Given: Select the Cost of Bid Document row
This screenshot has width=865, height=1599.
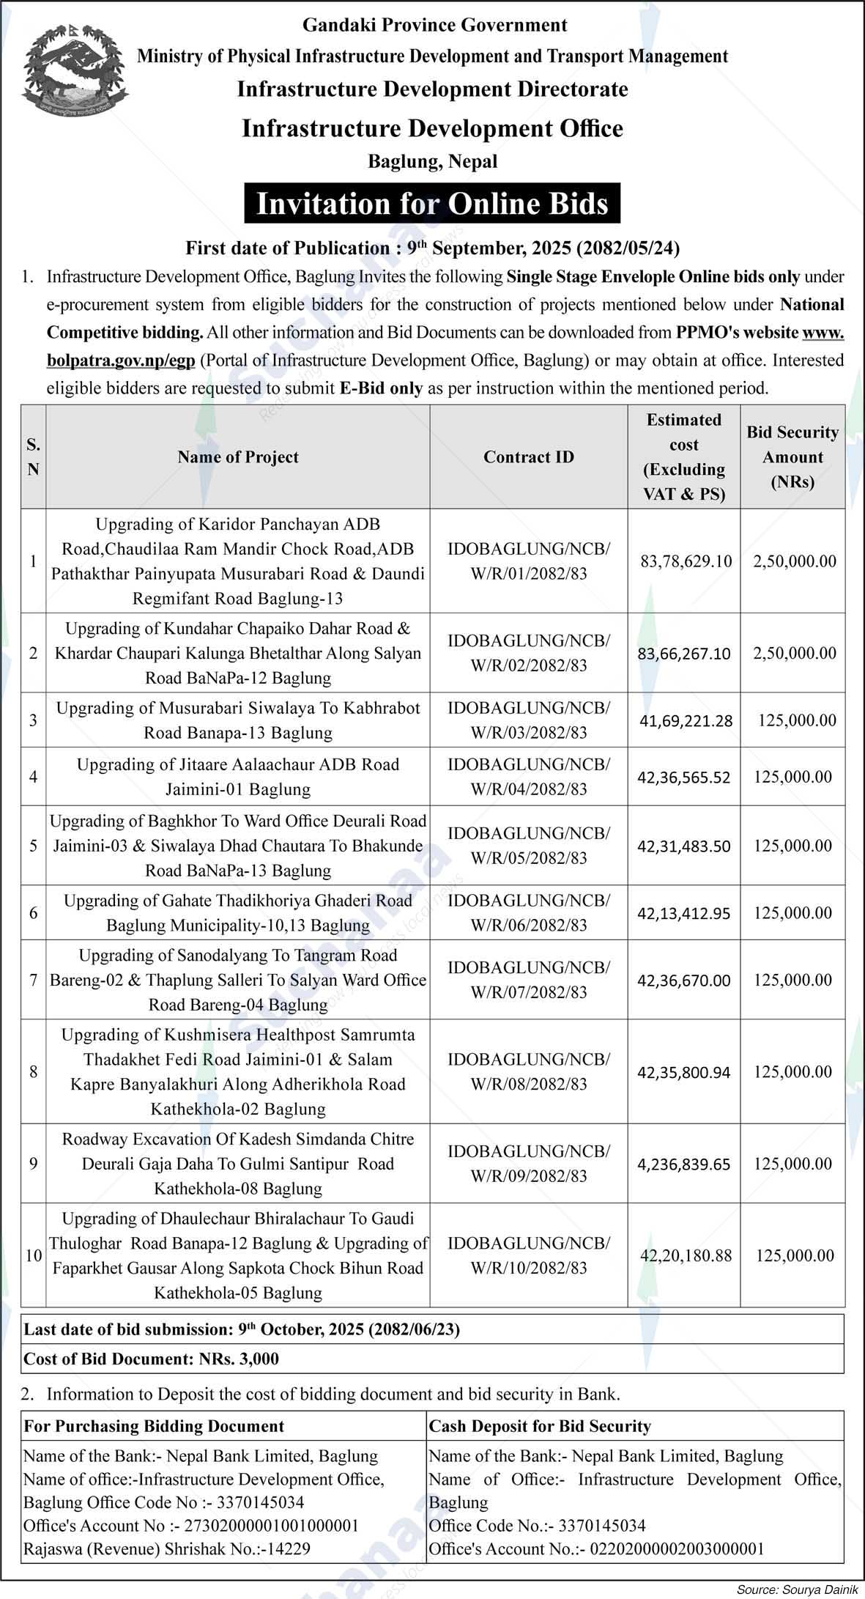Looking at the screenshot, I should click(x=152, y=1359).
